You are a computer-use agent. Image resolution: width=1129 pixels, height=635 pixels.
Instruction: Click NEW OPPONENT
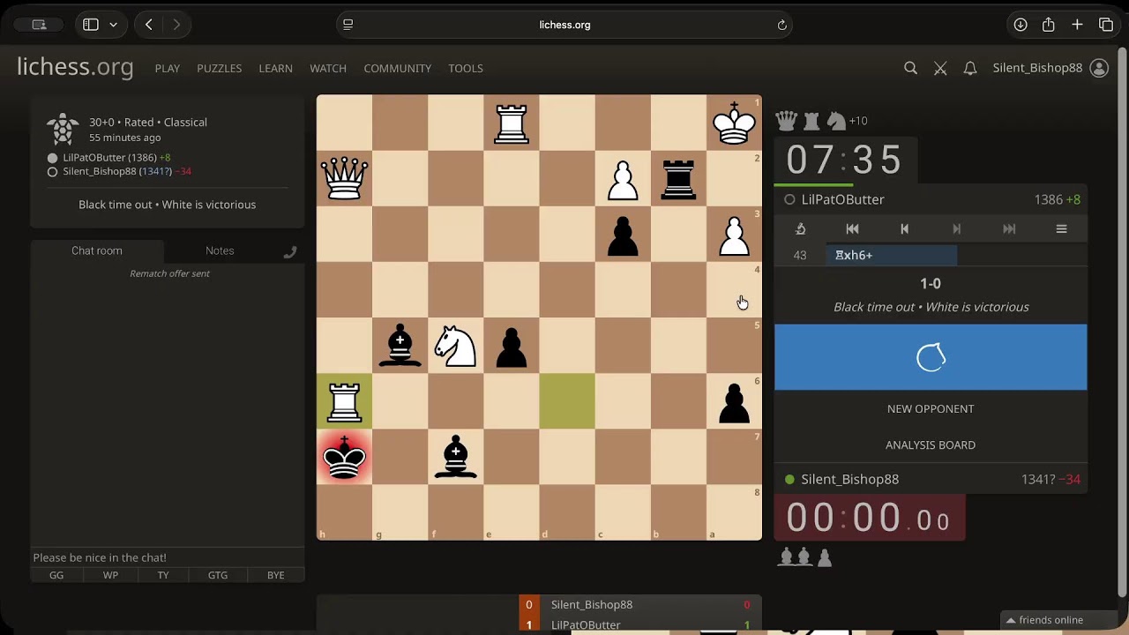[x=931, y=408]
